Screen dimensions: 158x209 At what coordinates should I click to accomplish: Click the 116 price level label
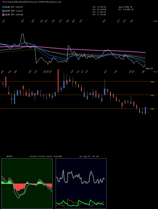coord(152,96)
